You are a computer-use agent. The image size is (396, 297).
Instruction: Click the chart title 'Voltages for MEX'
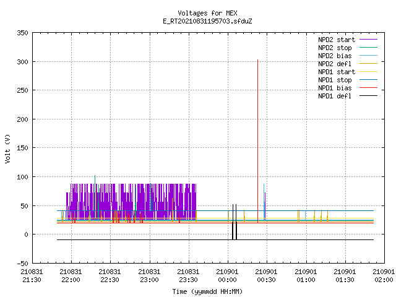[x=207, y=13]
